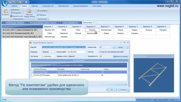Click the Сдано column header
The width and height of the screenshot is (181, 102).
[115, 69]
